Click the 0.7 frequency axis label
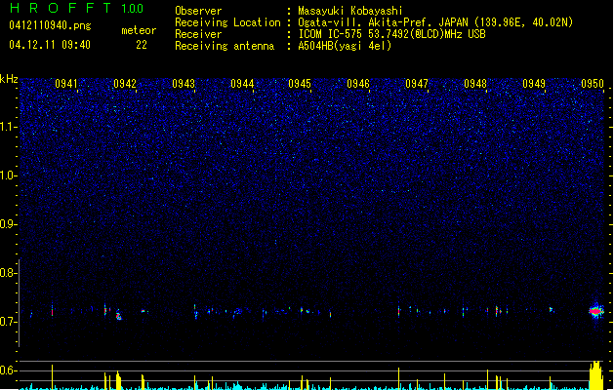The width and height of the screenshot is (614, 390). [8, 322]
